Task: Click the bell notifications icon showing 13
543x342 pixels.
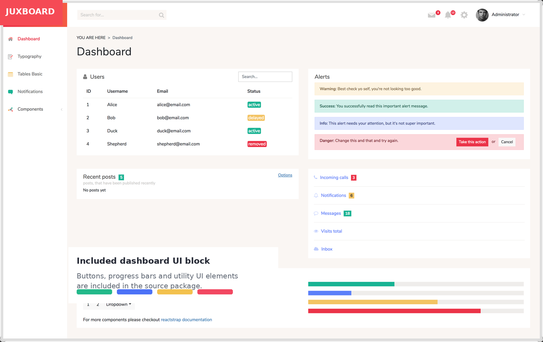Action: 448,15
